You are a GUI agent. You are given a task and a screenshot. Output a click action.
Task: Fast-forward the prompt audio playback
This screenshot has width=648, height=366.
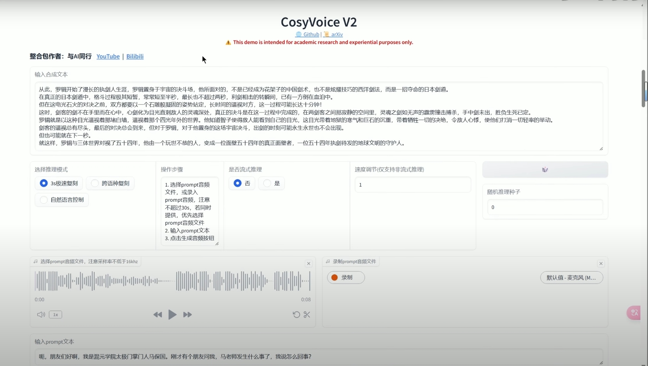click(x=187, y=314)
